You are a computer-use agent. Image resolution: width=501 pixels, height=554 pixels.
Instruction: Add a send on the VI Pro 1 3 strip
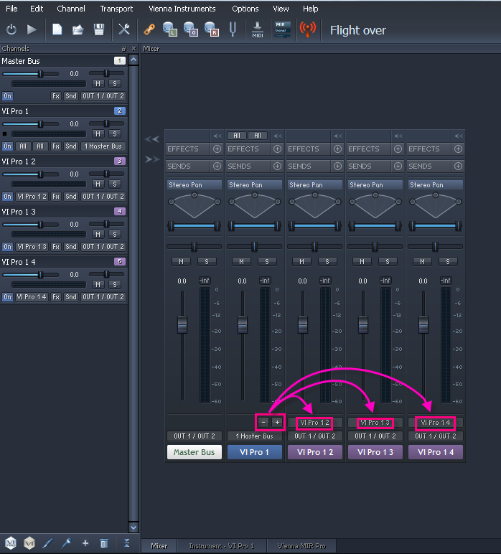coord(398,166)
